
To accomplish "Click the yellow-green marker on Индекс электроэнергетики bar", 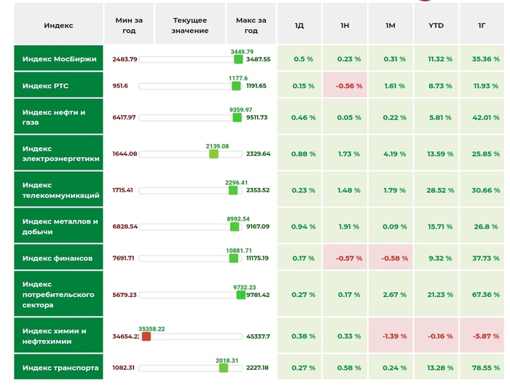I will [x=213, y=154].
